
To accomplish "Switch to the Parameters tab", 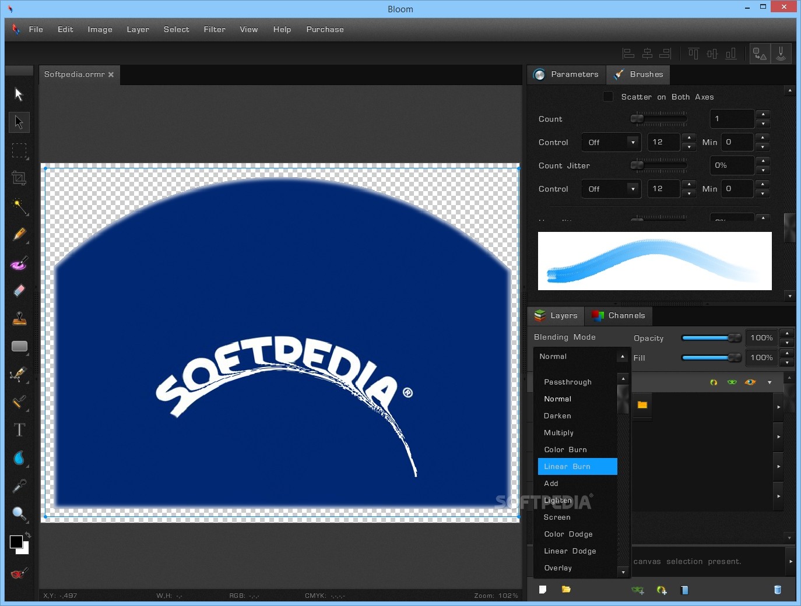I will 567,74.
